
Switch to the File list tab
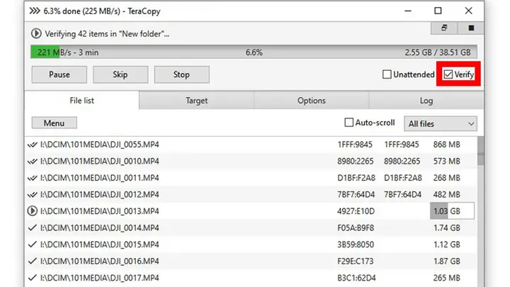[81, 101]
